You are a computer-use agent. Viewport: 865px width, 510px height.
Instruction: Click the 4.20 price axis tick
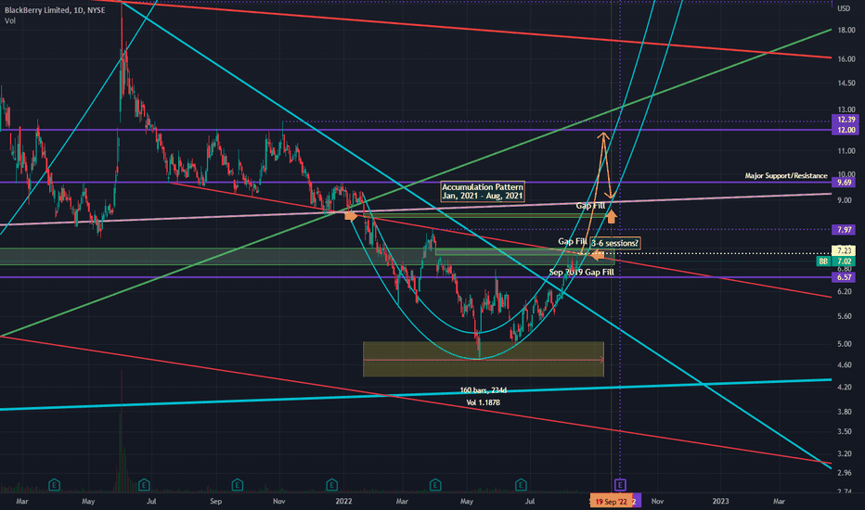[845, 388]
